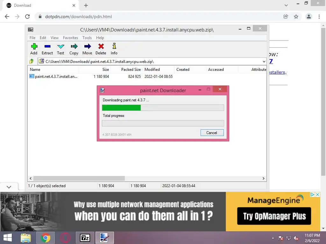Open the Info toolbar button
This screenshot has width=326, height=244.
click(x=114, y=49)
